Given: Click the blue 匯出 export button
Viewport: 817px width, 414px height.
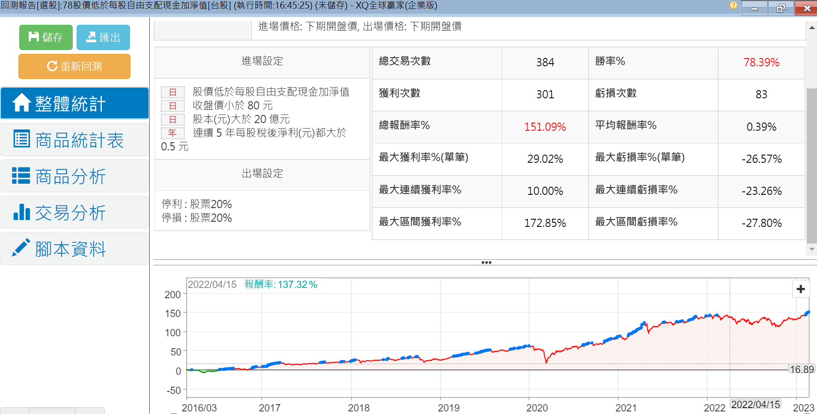Looking at the screenshot, I should [x=103, y=38].
